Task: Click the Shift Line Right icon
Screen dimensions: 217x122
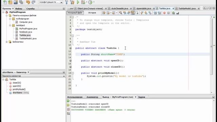Action: (x=159, y=13)
